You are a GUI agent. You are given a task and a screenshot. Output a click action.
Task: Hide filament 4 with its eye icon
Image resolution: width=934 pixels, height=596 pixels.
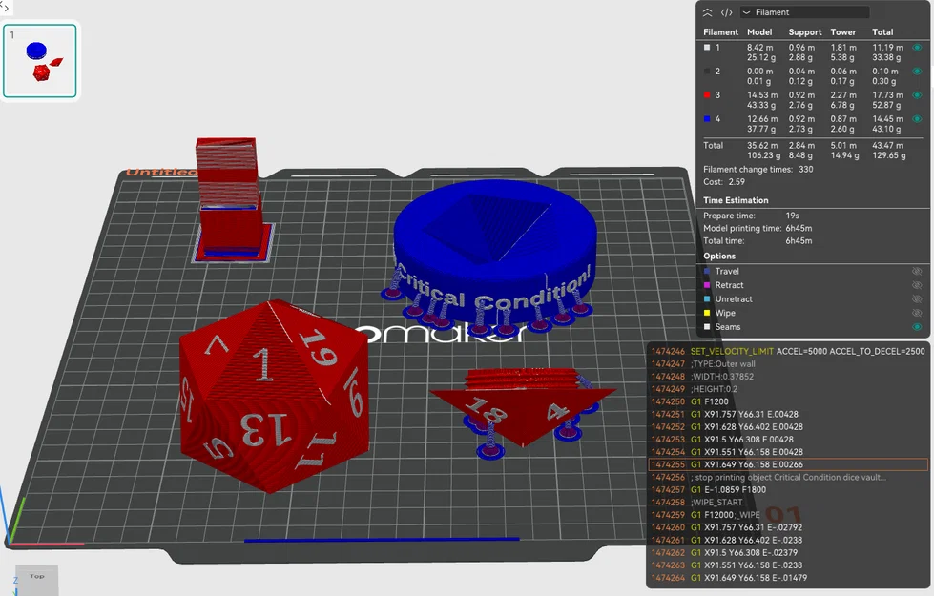pos(918,118)
